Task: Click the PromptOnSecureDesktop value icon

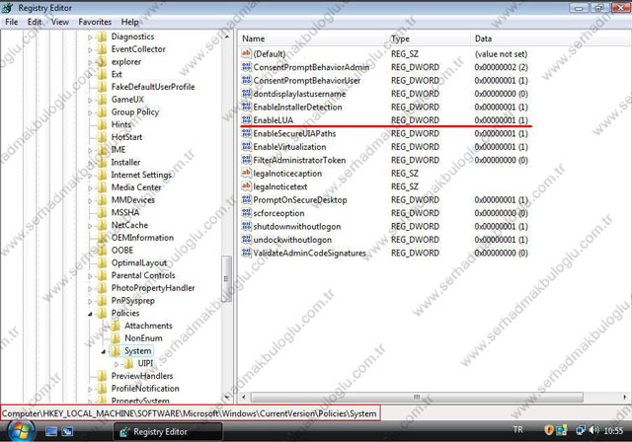Action: click(x=246, y=199)
